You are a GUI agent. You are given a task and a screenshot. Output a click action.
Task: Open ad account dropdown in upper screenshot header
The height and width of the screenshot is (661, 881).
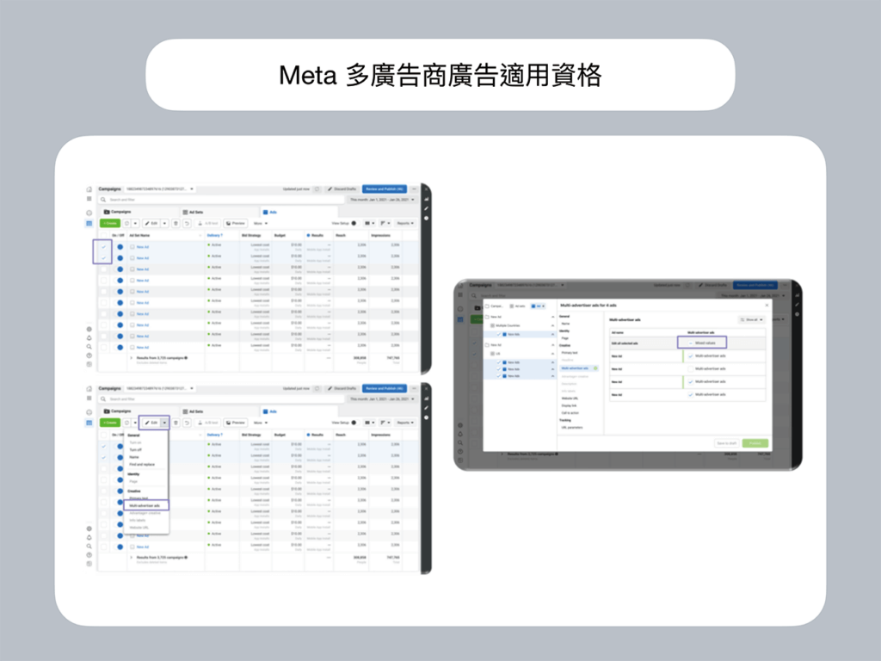(159, 188)
